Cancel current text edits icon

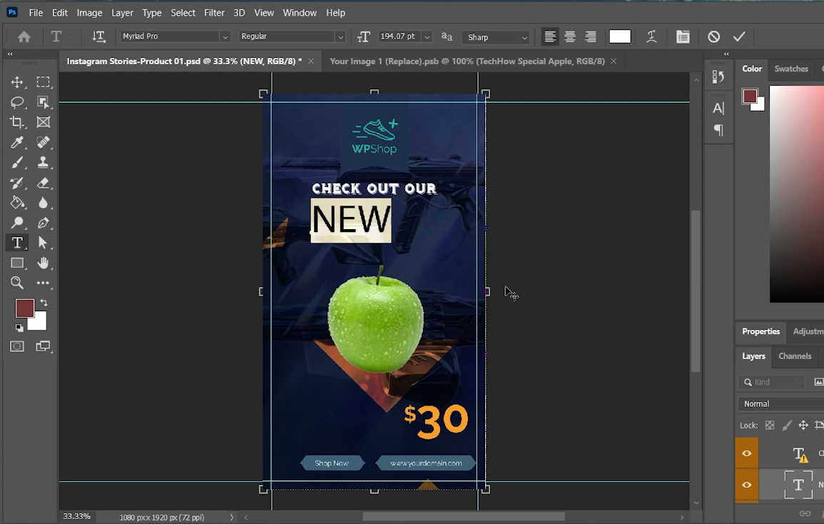point(713,36)
